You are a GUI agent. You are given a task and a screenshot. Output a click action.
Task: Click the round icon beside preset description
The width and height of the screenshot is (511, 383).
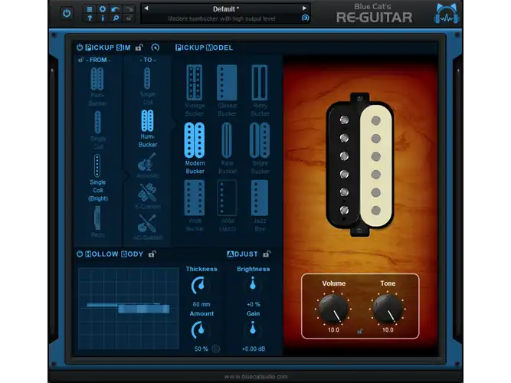point(305,18)
